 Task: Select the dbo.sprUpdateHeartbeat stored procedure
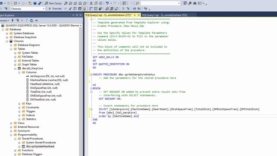(x=40, y=146)
